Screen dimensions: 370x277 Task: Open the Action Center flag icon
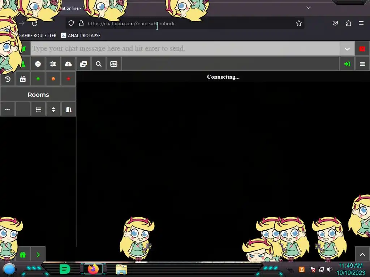click(x=313, y=269)
